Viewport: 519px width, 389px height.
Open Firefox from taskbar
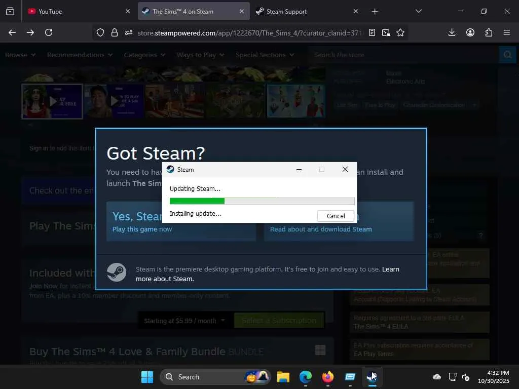[x=328, y=377]
